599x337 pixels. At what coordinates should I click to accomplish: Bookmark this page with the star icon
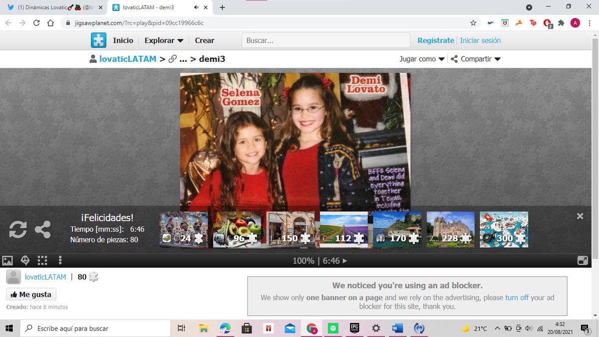tap(473, 23)
